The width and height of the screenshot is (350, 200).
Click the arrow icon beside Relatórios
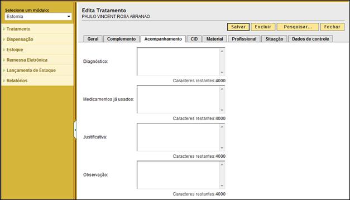4,81
